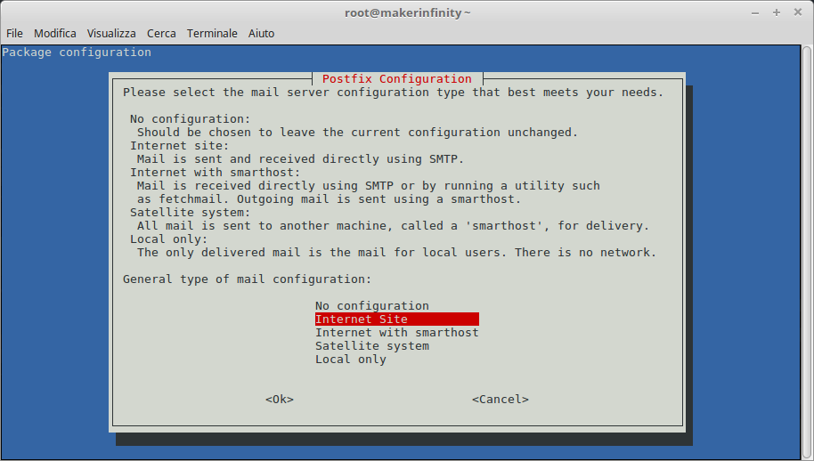This screenshot has height=461, width=814.
Task: Click the 'Local only:' description heading
Action: coord(168,239)
